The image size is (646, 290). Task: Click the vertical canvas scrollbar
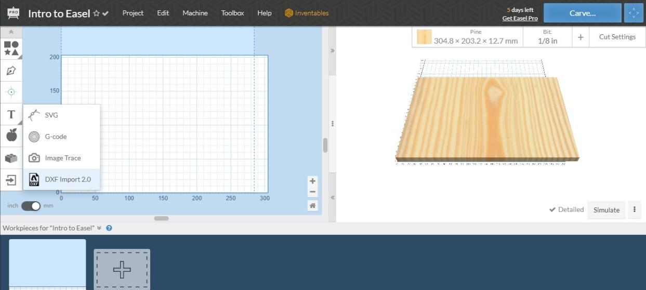coord(325,145)
